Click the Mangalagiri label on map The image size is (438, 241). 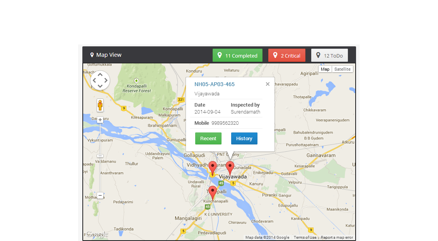pyautogui.click(x=188, y=219)
